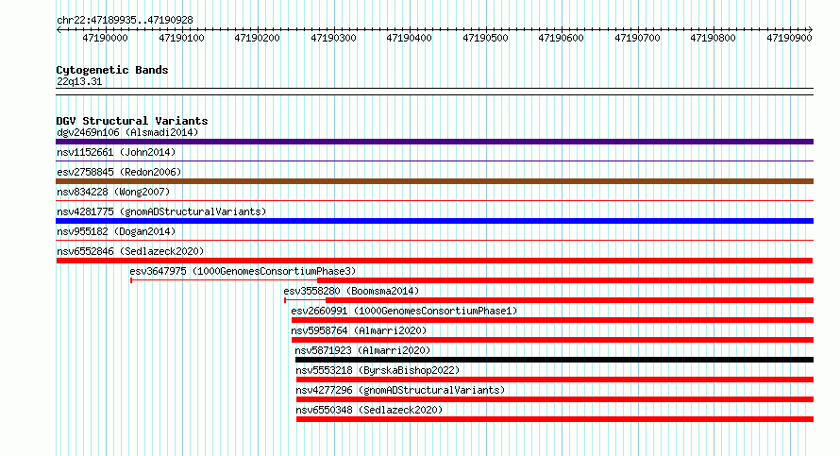
Task: Click ruler position 47190700
Action: click(637, 38)
